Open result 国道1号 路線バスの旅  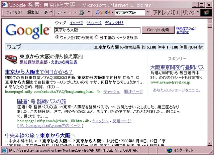pyautogui.click(x=41, y=102)
